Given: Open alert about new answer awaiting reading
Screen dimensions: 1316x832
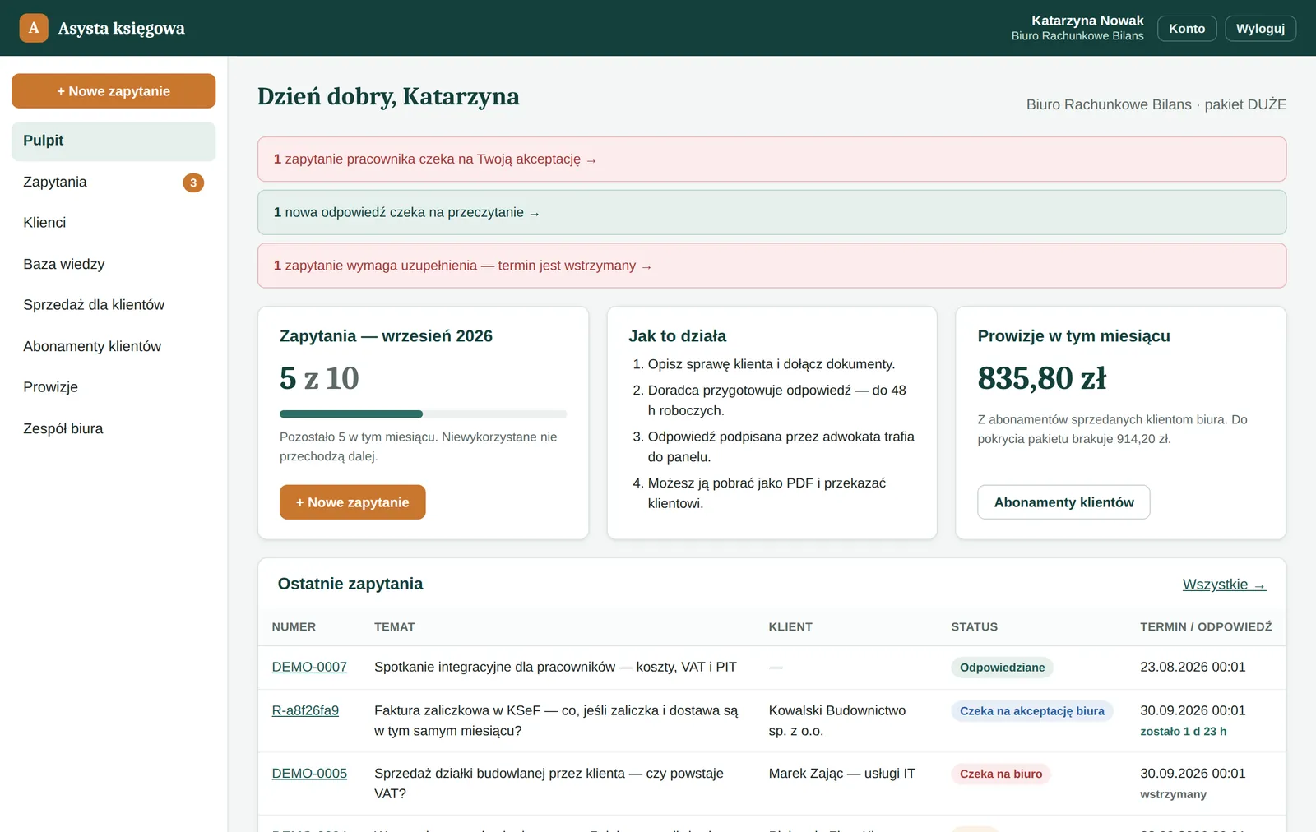Looking at the screenshot, I should pyautogui.click(x=772, y=212).
